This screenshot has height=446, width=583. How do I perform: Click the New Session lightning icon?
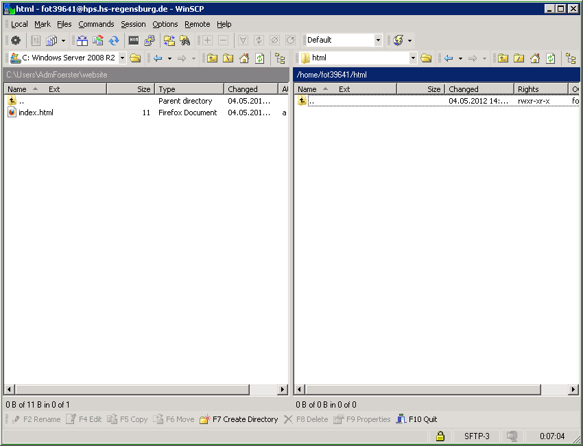[x=398, y=40]
